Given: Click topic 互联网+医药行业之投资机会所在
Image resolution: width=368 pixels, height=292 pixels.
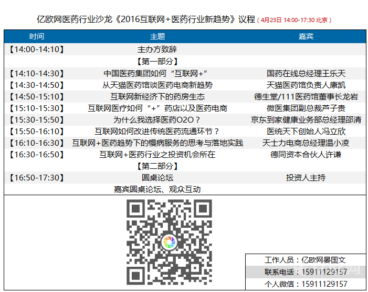Looking at the screenshot, I should 157,155.
